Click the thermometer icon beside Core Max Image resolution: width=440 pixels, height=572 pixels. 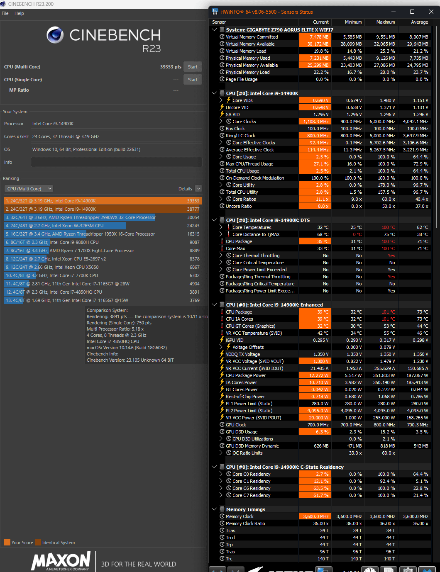point(222,248)
